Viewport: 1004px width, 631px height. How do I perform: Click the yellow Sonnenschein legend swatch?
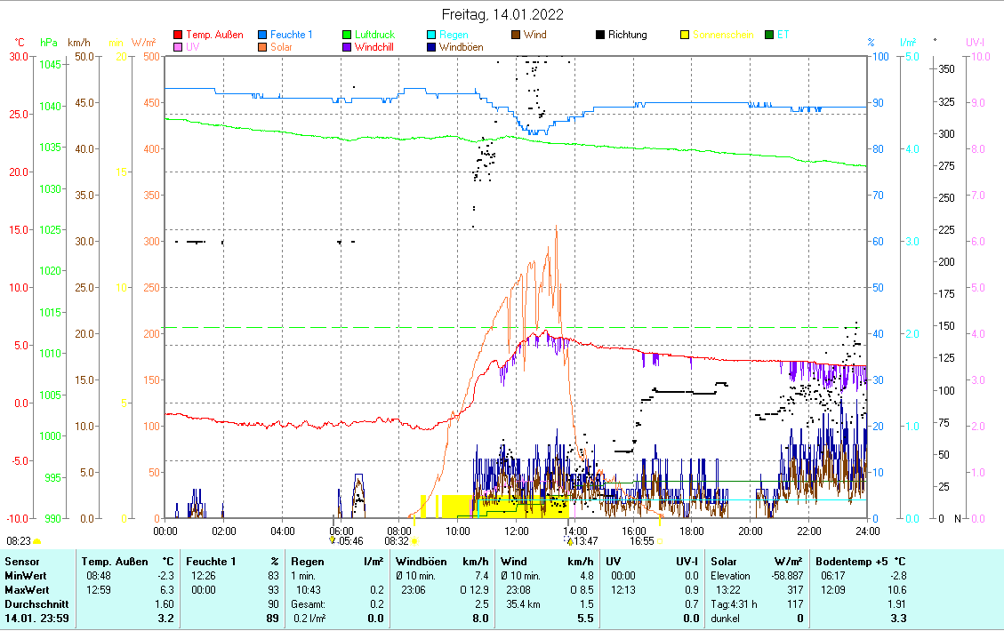pos(685,36)
